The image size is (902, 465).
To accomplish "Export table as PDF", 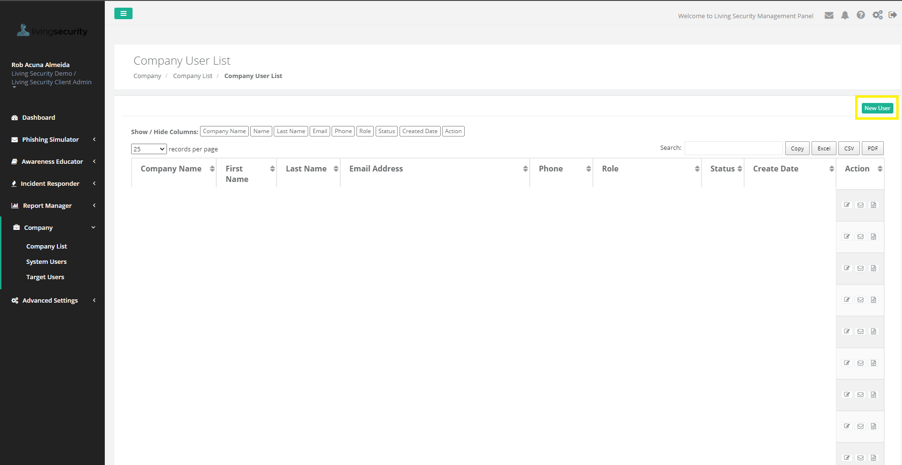I will point(873,148).
